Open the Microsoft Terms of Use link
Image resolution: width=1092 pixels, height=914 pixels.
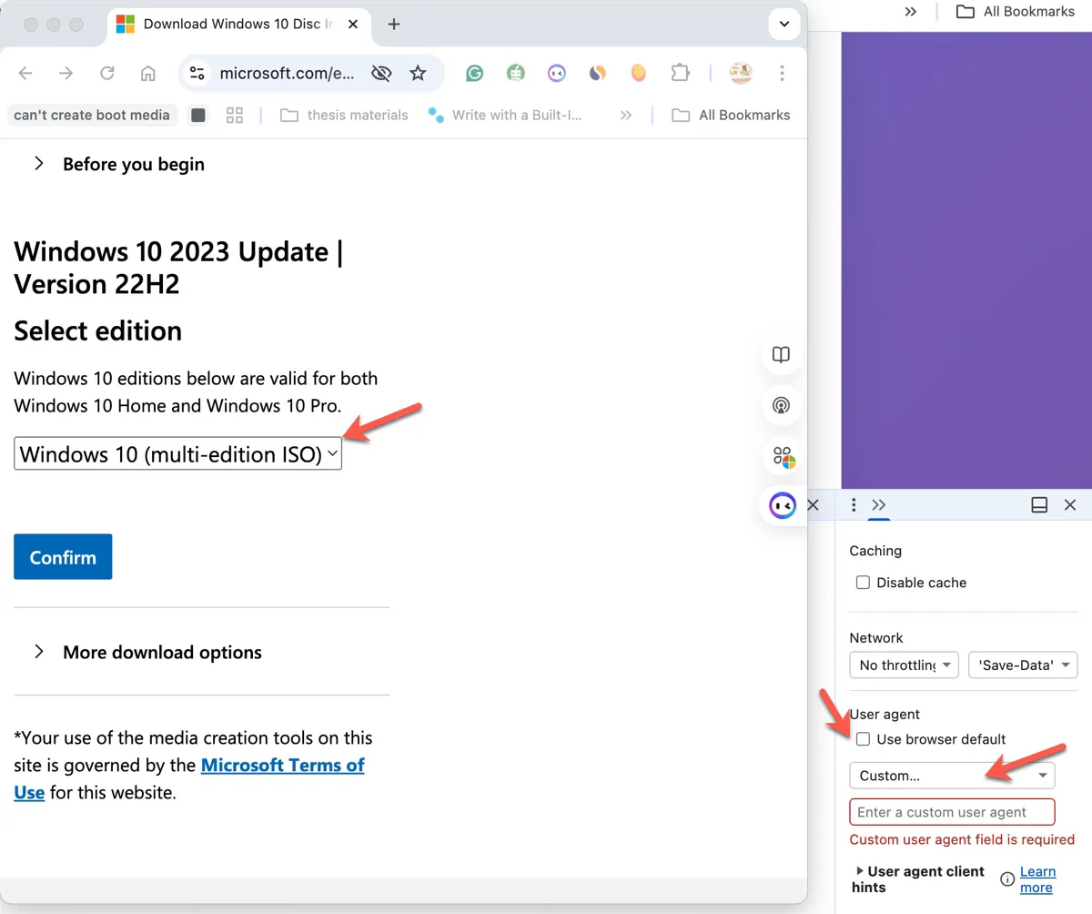(282, 765)
